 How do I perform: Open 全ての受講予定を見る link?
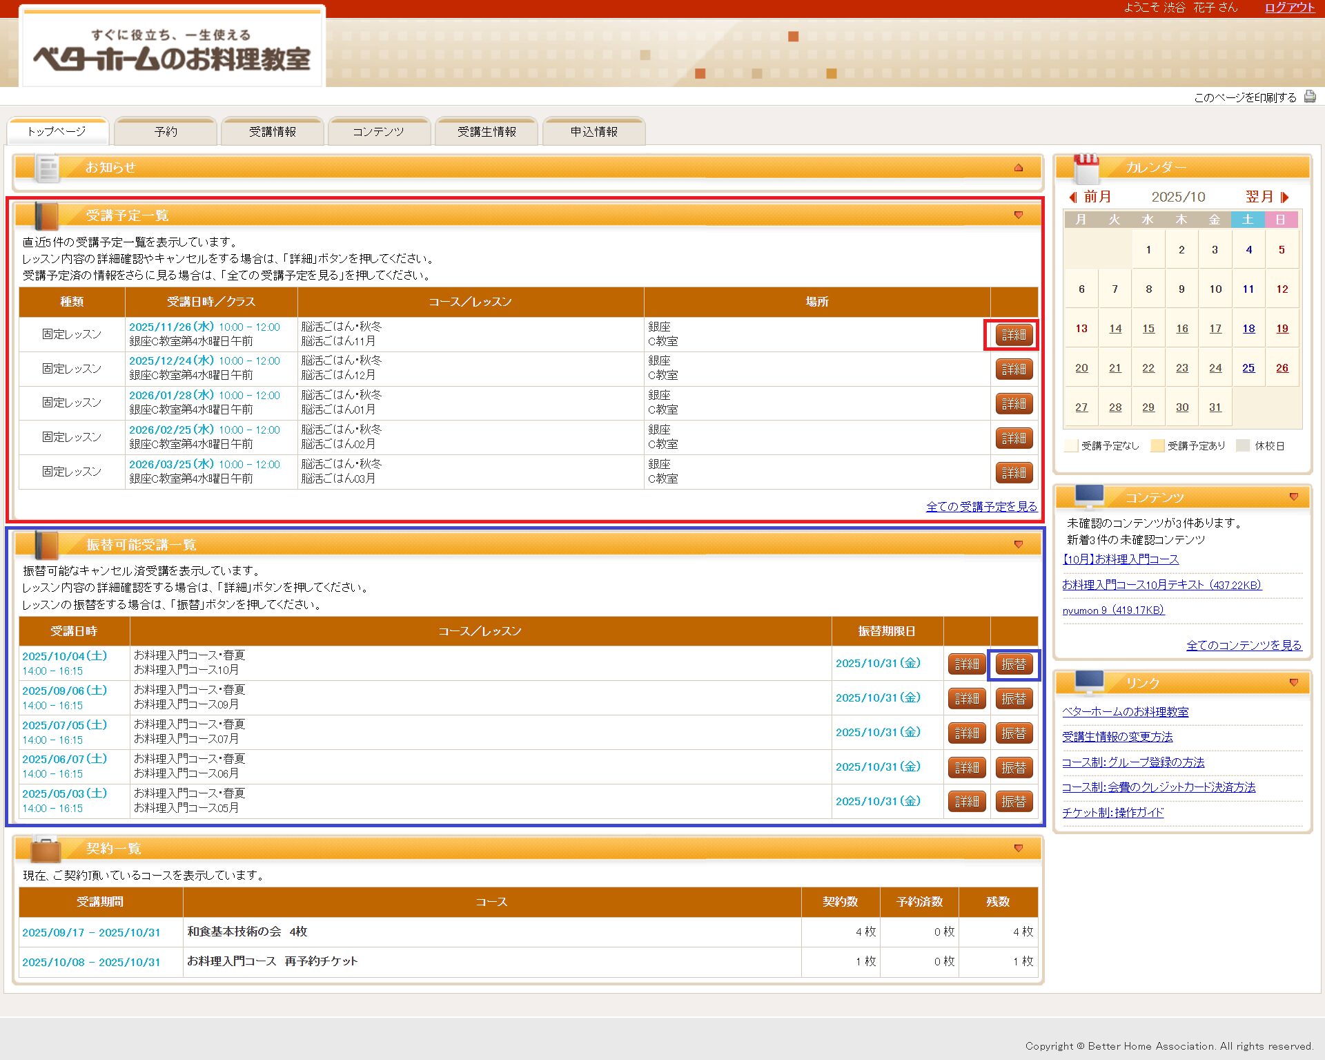tap(981, 507)
